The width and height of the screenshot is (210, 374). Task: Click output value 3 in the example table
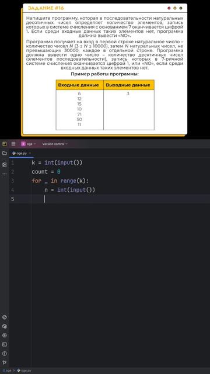point(128,93)
